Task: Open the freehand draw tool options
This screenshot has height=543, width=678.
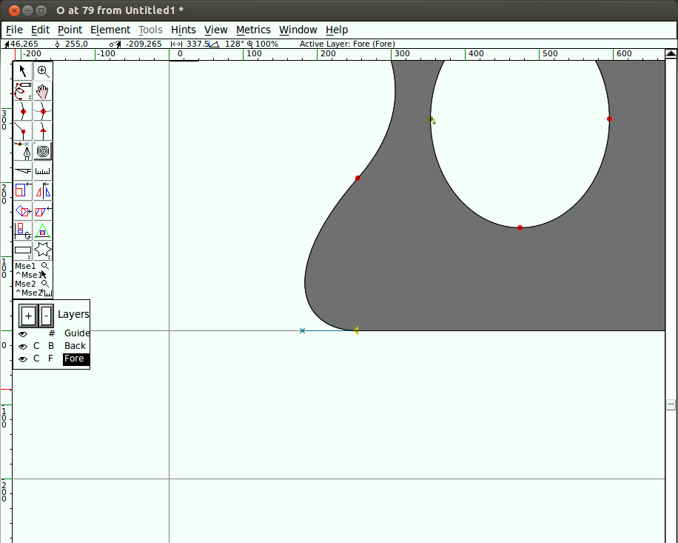Action: tap(23, 92)
